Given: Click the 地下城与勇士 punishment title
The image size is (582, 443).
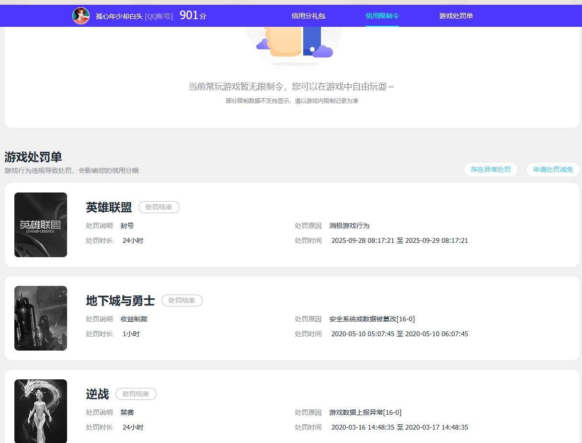Looking at the screenshot, I should point(120,300).
